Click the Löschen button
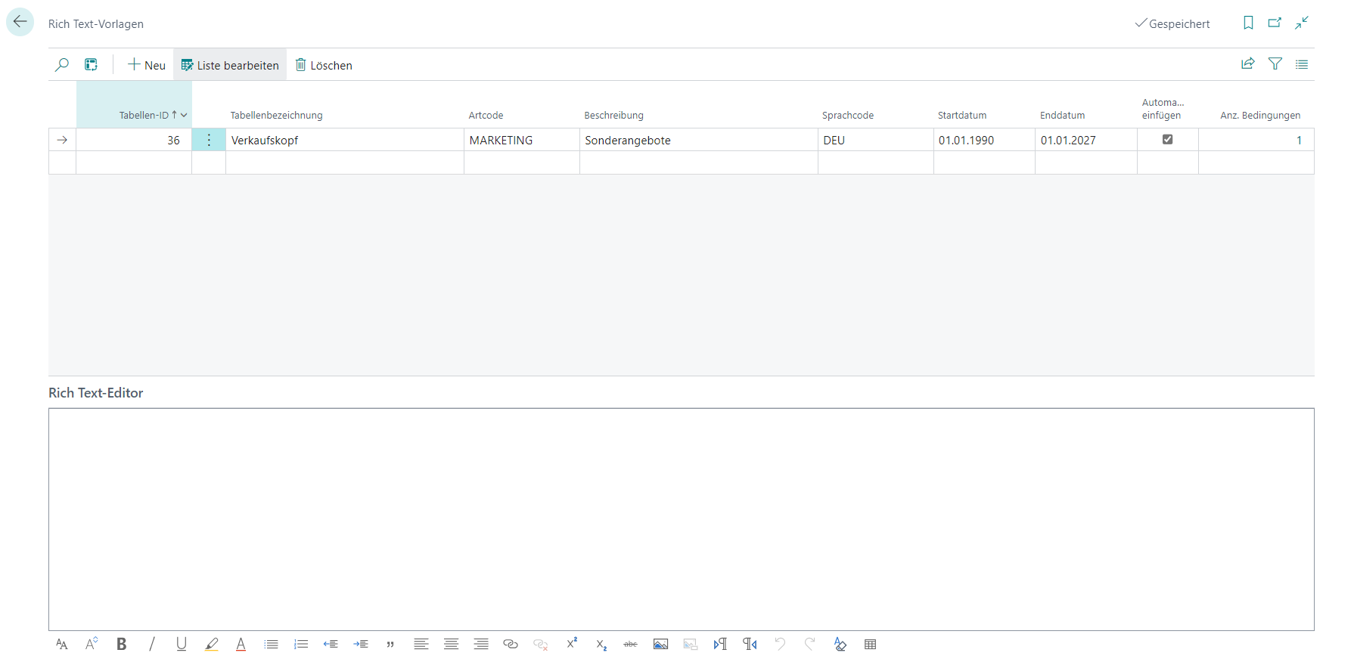 (324, 65)
